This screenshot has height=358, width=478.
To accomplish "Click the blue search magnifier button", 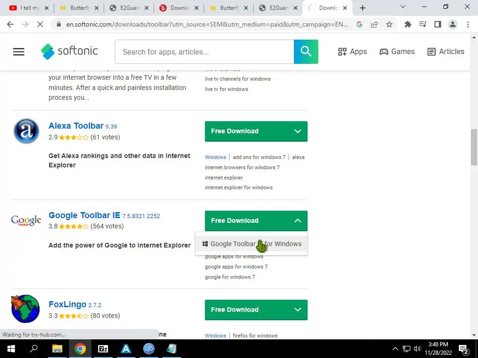I will point(306,52).
